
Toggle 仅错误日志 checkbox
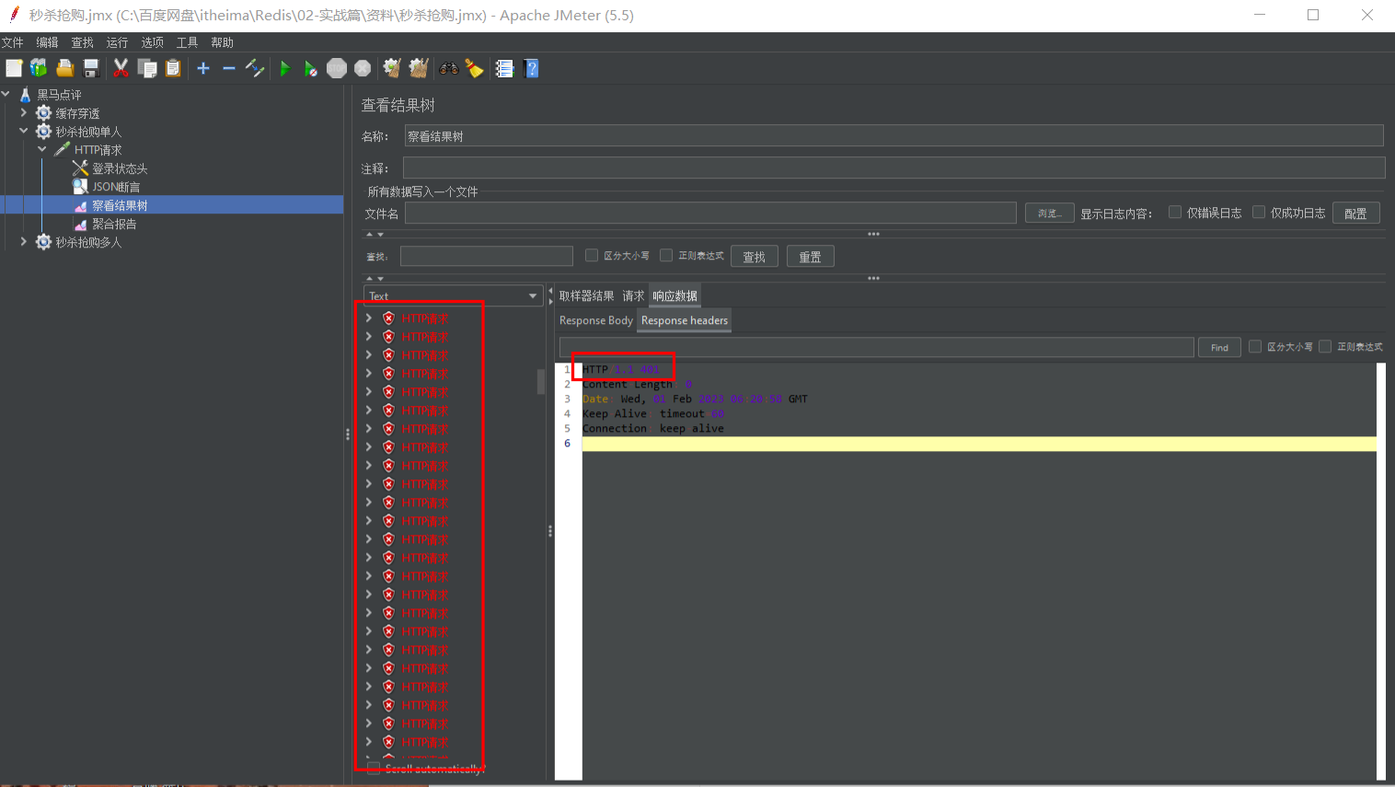coord(1175,212)
